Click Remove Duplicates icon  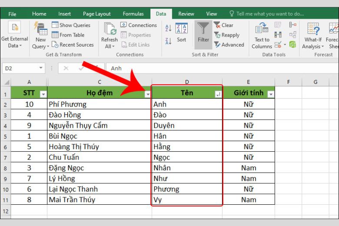click(x=278, y=35)
